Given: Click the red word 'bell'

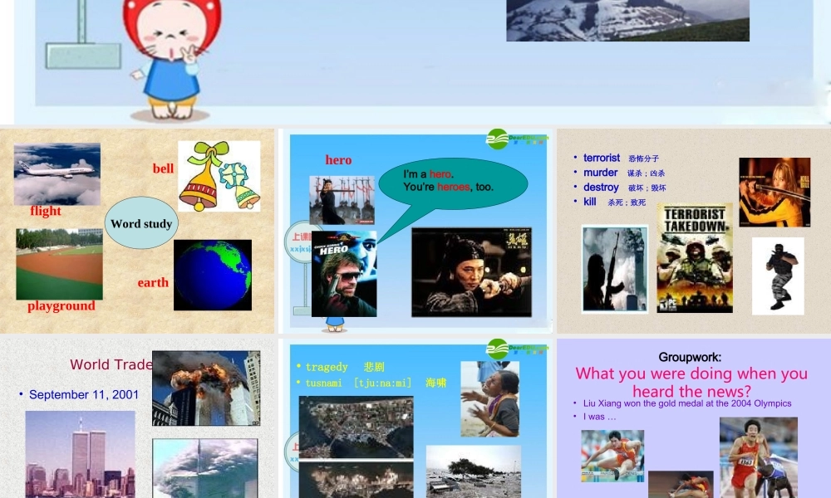Looking at the screenshot, I should click(x=163, y=168).
